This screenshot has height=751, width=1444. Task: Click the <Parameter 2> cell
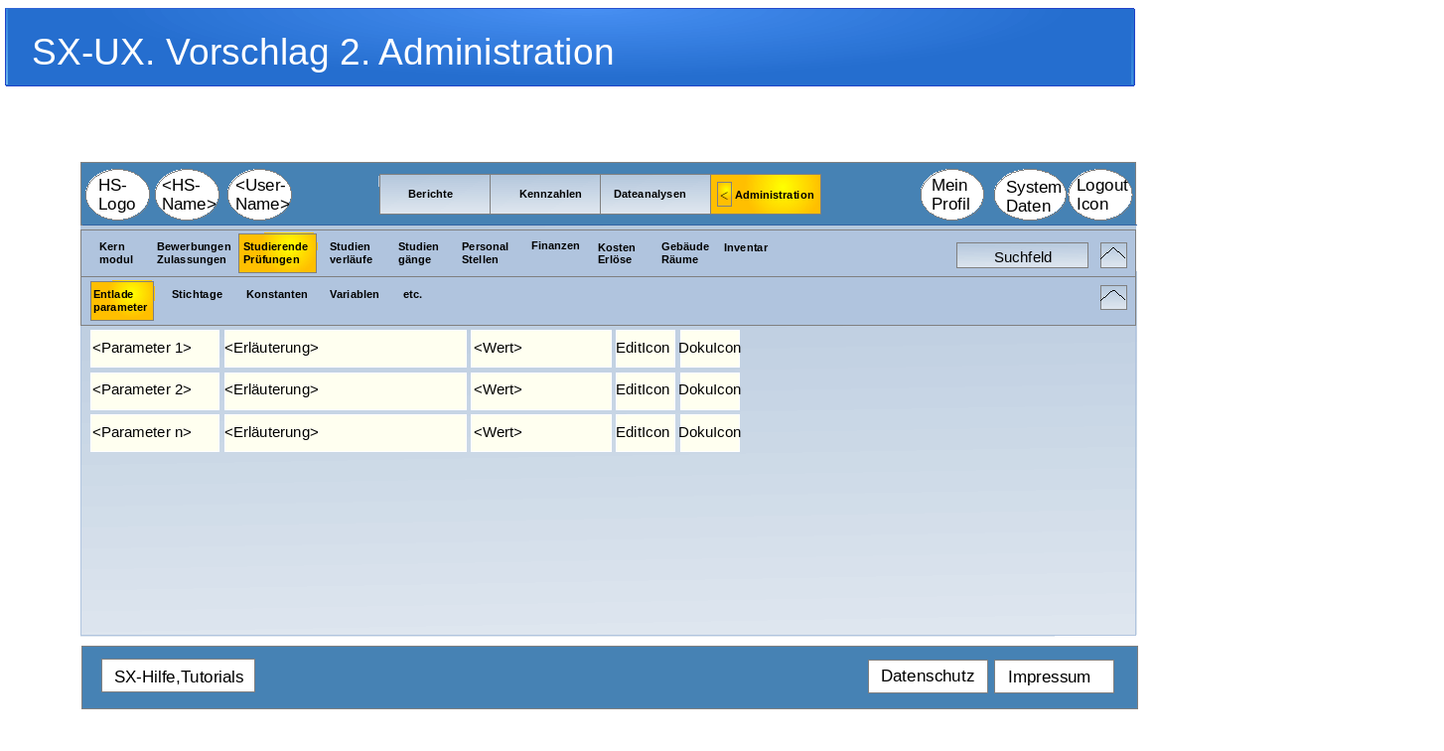[155, 390]
